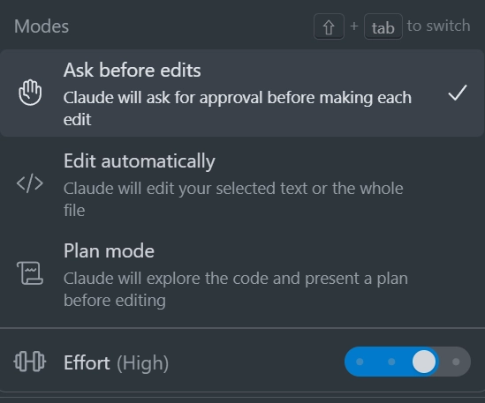Click the code brackets icon

[x=30, y=183]
